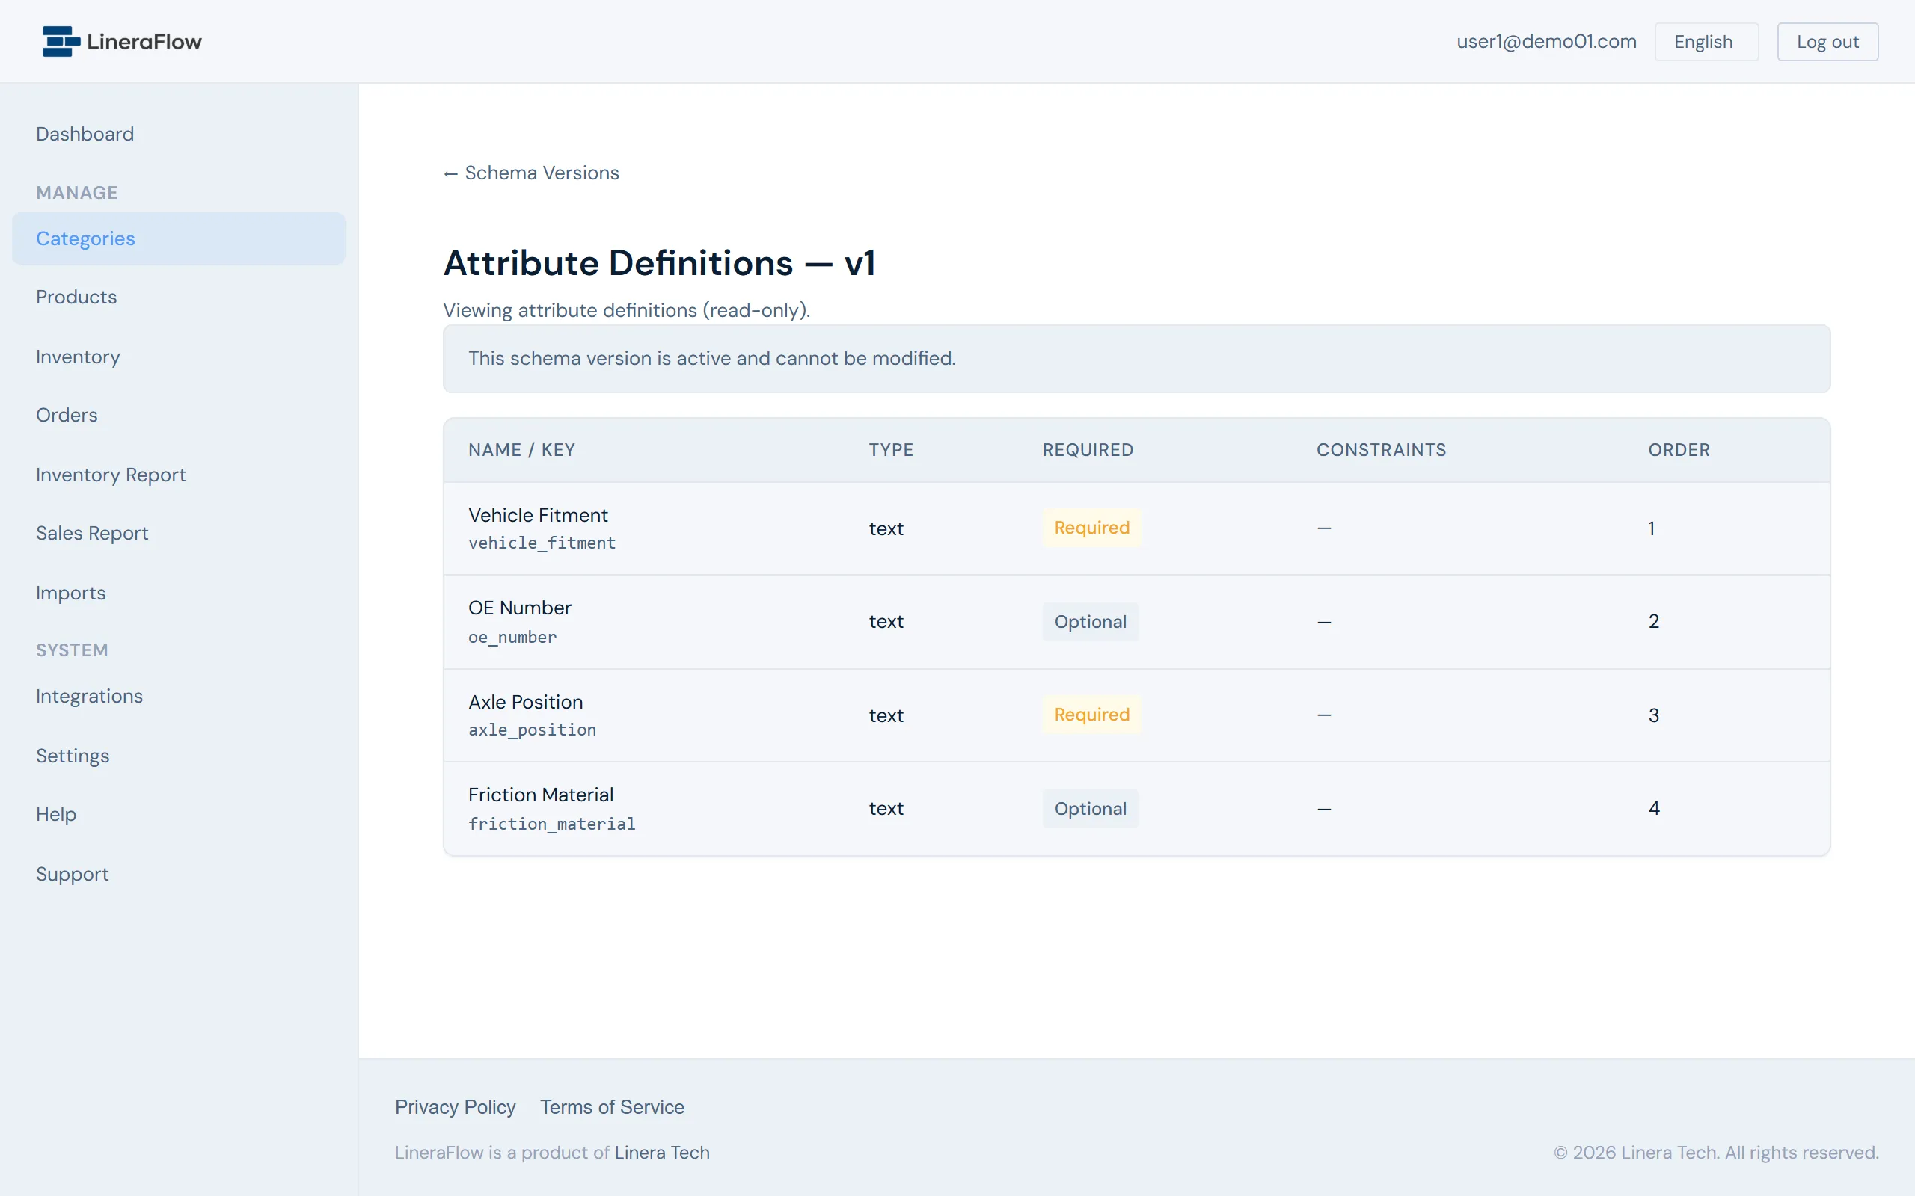Click order value 3 for Axle Position

click(x=1654, y=715)
